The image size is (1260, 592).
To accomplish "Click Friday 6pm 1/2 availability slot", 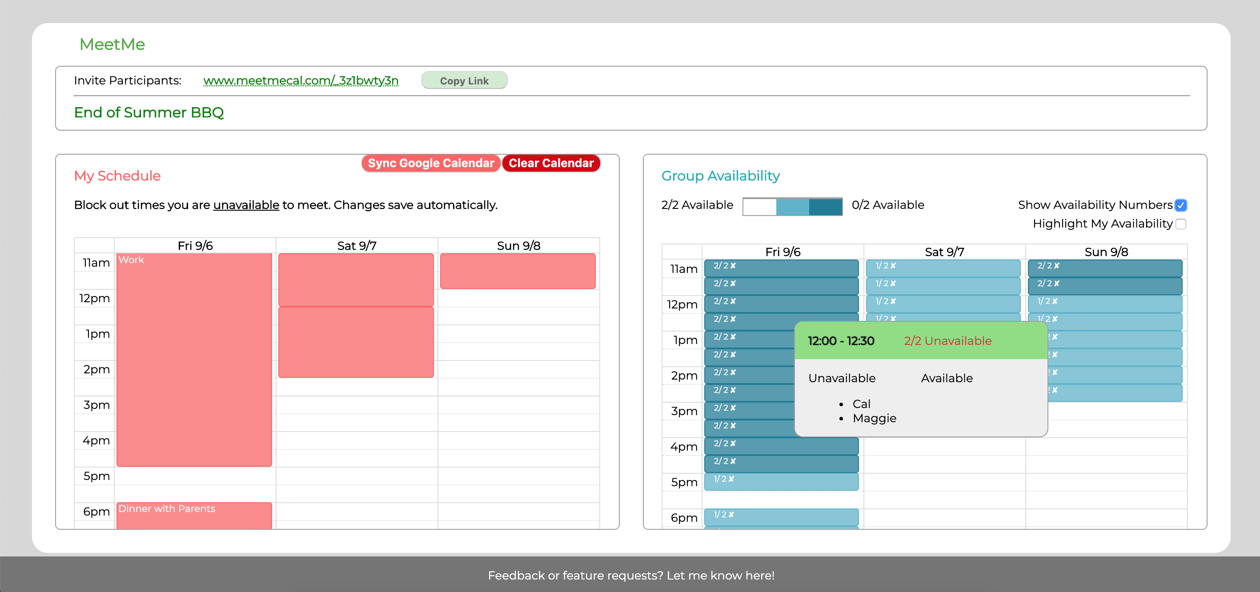I will 781,517.
